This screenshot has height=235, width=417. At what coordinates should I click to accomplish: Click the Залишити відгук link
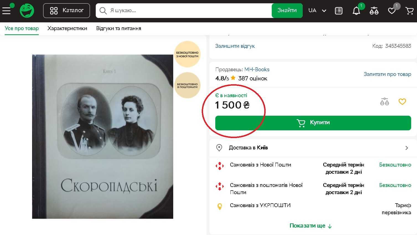point(235,46)
